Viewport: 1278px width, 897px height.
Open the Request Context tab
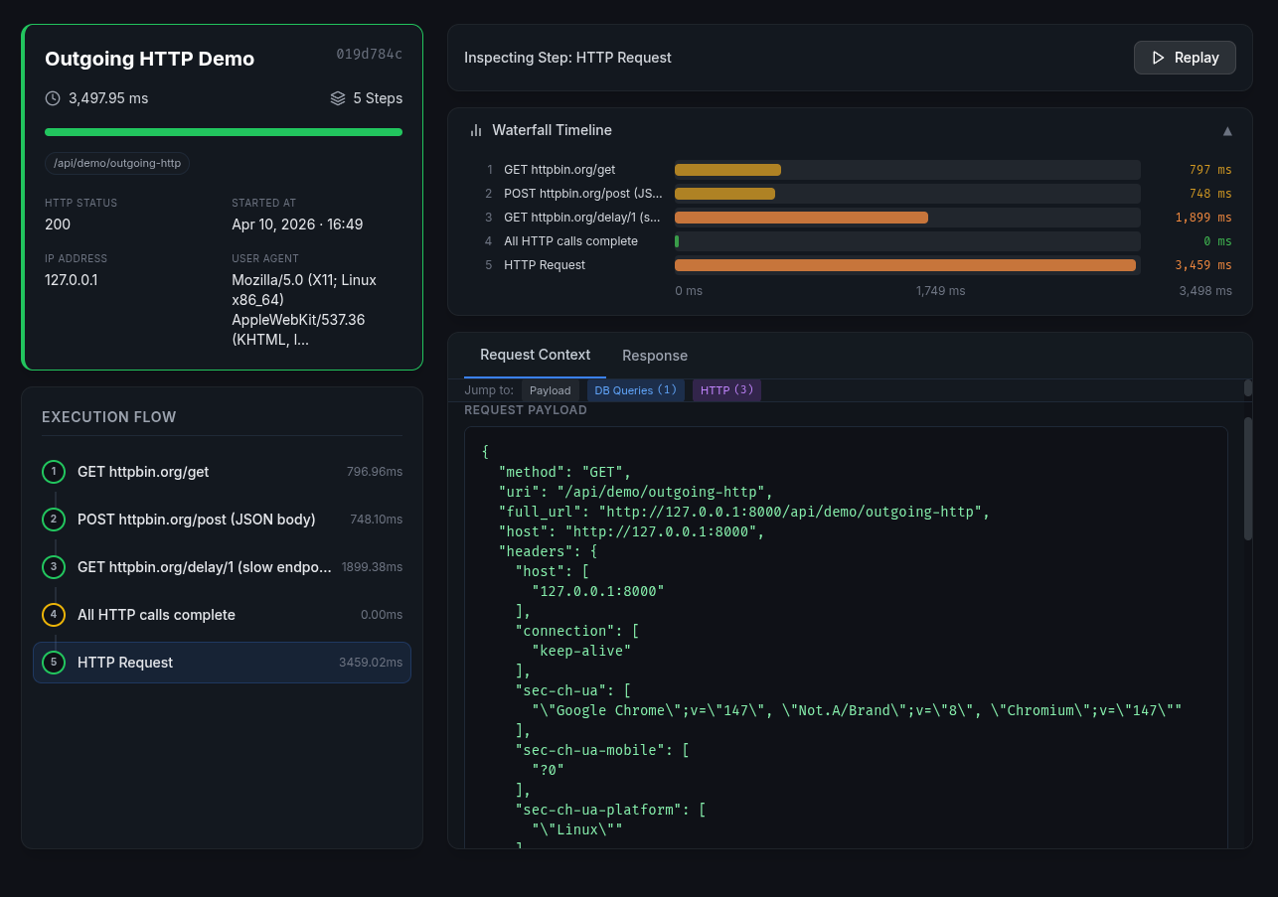pyautogui.click(x=535, y=355)
